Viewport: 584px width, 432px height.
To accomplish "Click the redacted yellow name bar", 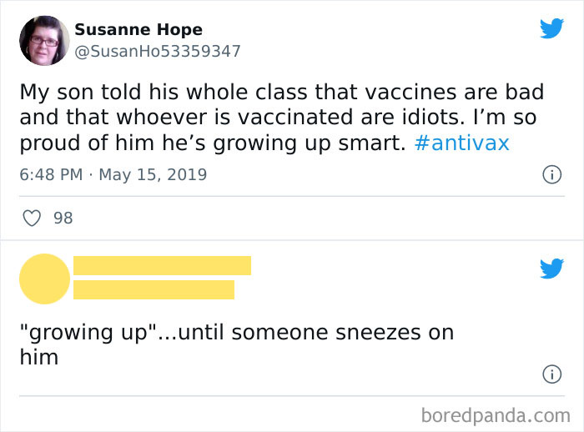I will (162, 265).
